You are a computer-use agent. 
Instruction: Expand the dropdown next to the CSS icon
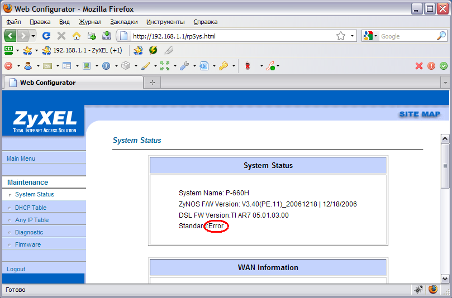pos(58,66)
